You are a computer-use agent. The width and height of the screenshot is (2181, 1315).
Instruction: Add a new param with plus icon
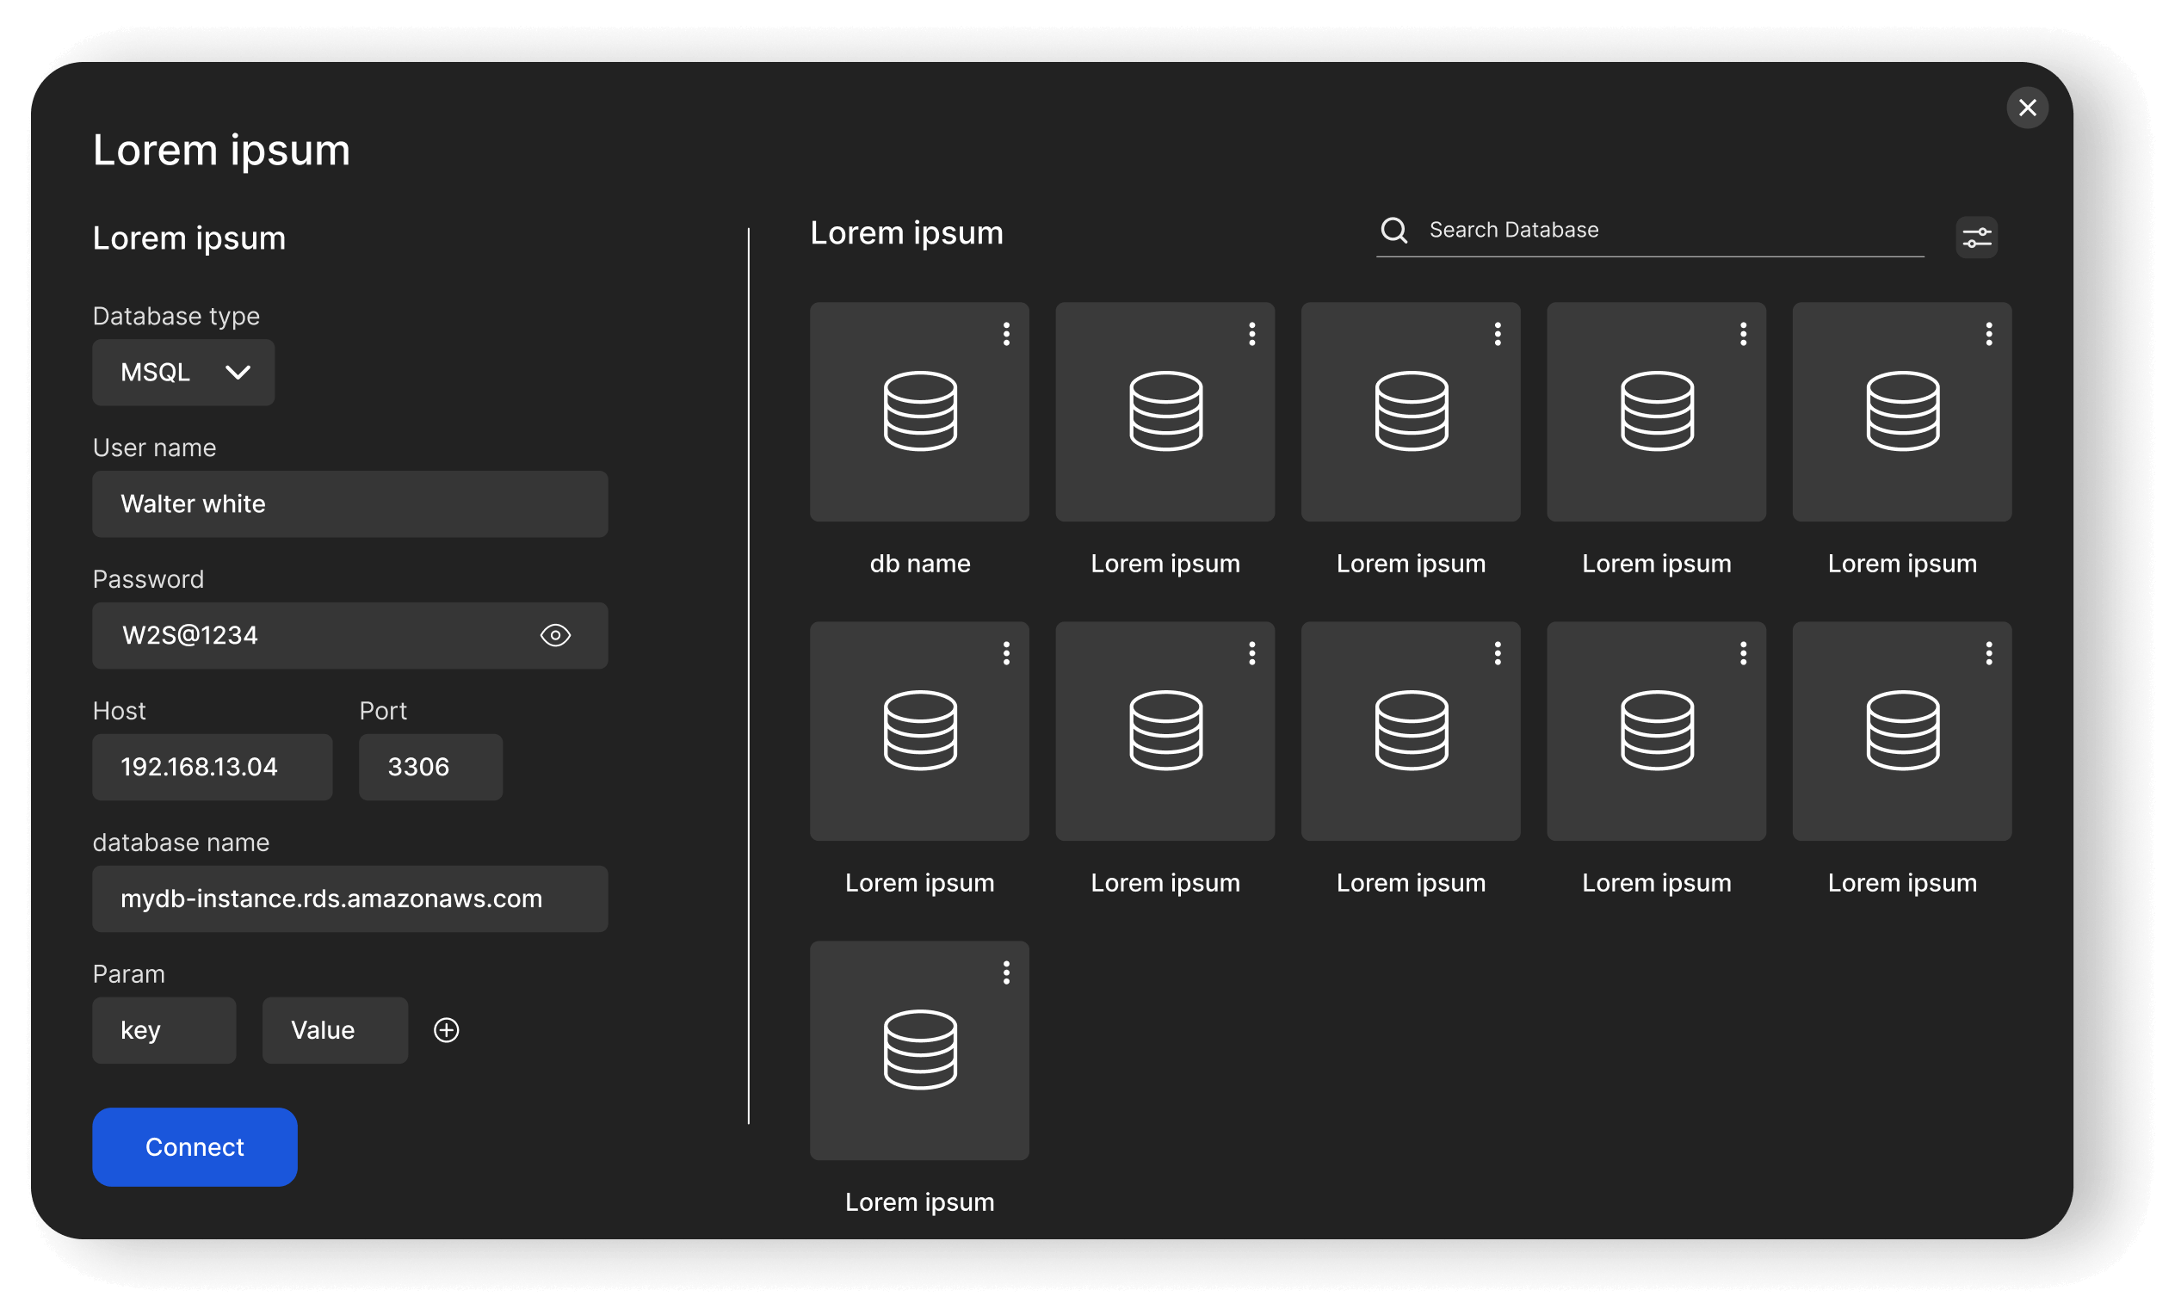coord(446,1030)
